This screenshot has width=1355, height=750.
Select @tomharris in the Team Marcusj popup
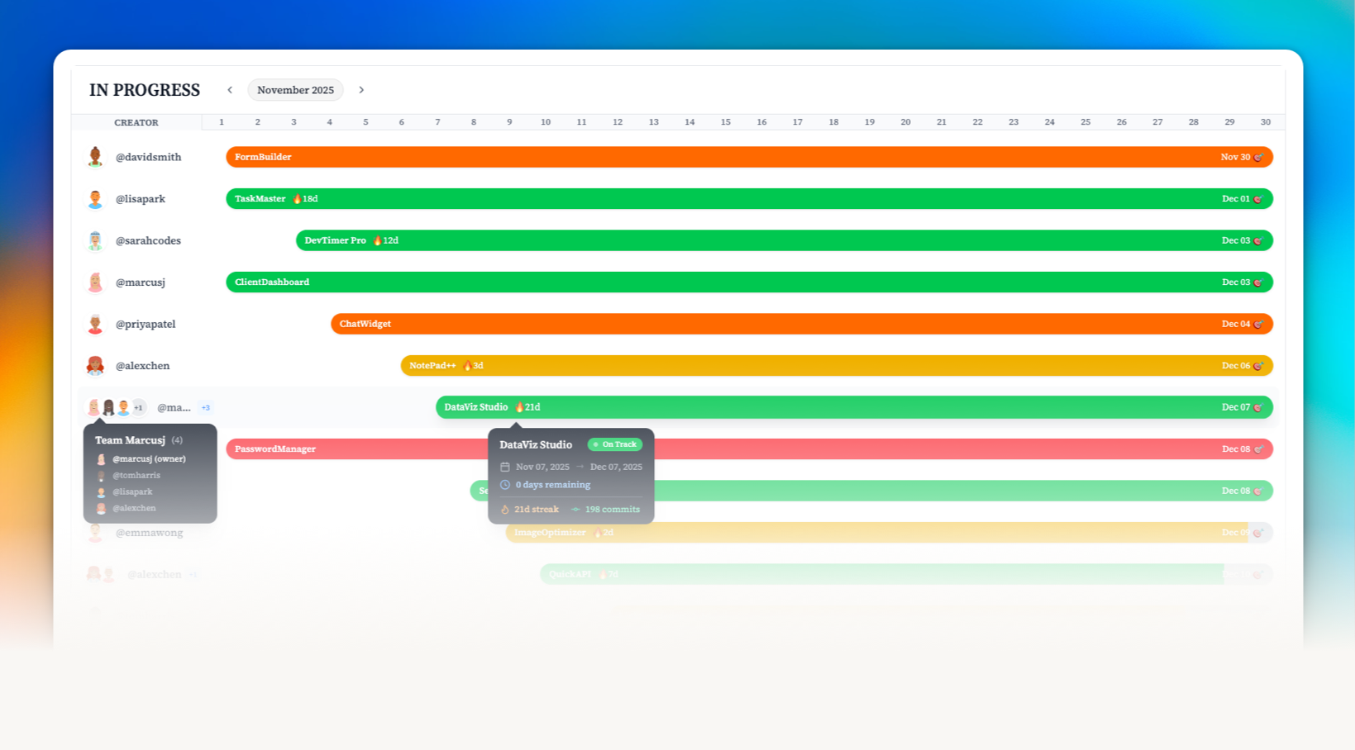point(136,475)
